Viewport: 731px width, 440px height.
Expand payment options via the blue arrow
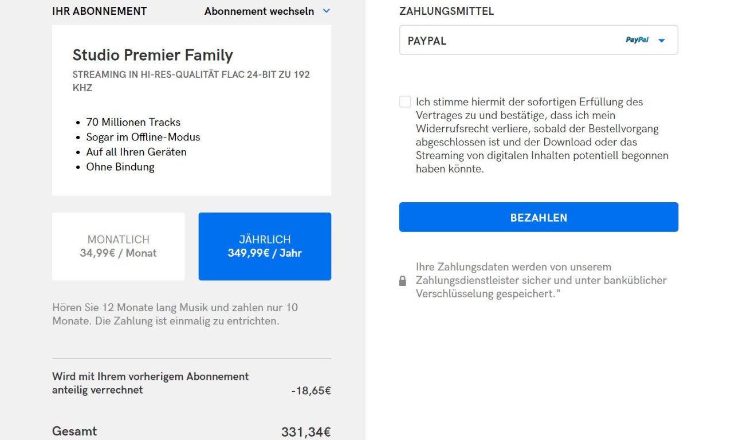click(662, 41)
